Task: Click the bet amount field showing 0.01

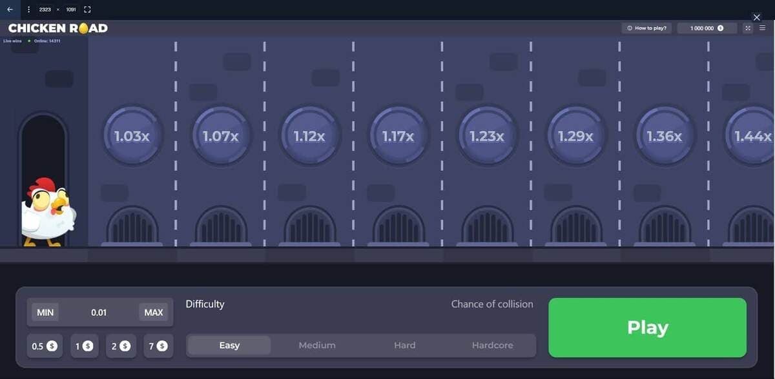Action: (x=99, y=313)
